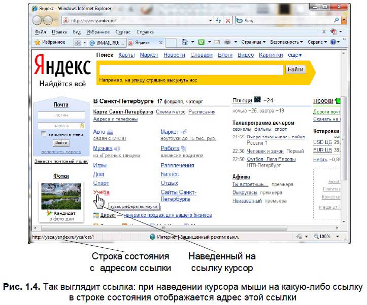Open the landscape photo thumbnail under Фотки
The image size is (367, 305).
(61, 196)
